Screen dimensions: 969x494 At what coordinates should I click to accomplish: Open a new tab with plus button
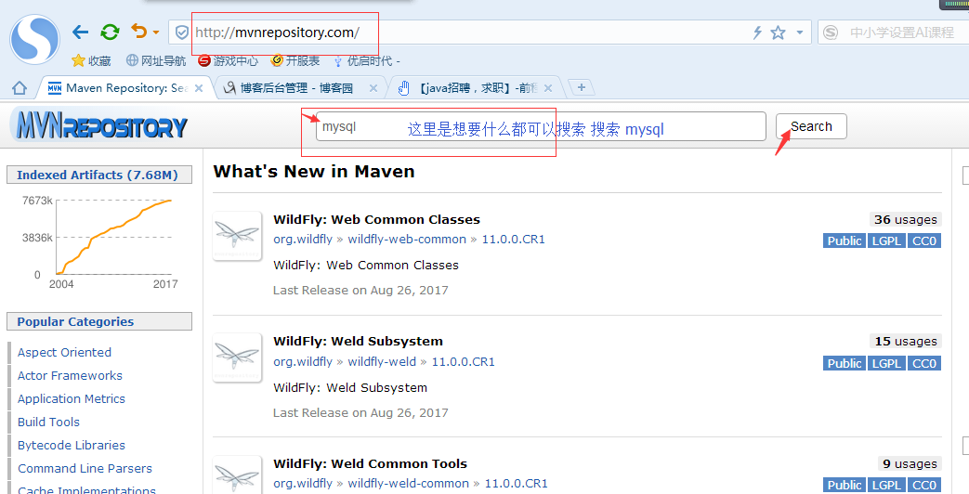(x=581, y=87)
